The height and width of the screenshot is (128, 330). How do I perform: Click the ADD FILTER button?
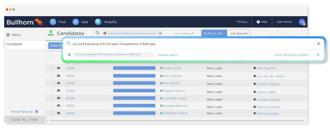(x=56, y=46)
